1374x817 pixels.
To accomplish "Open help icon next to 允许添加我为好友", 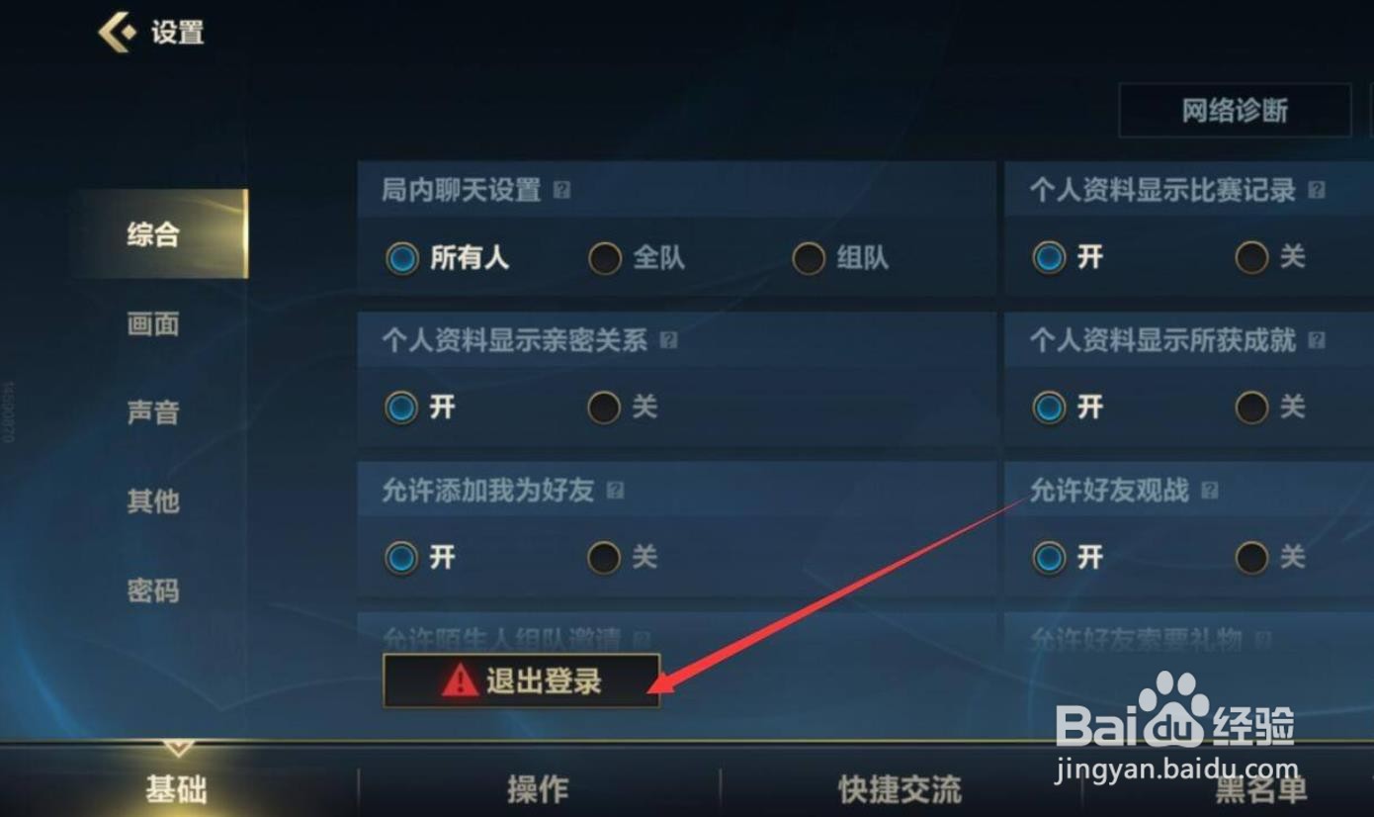I will tap(615, 491).
